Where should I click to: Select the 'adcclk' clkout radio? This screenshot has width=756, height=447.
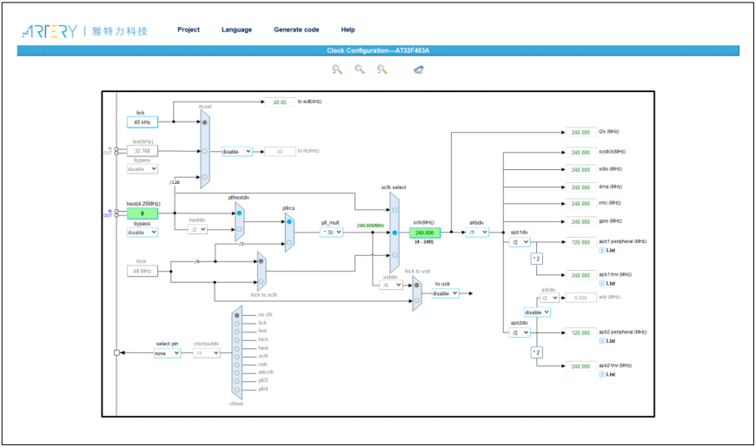(x=236, y=373)
